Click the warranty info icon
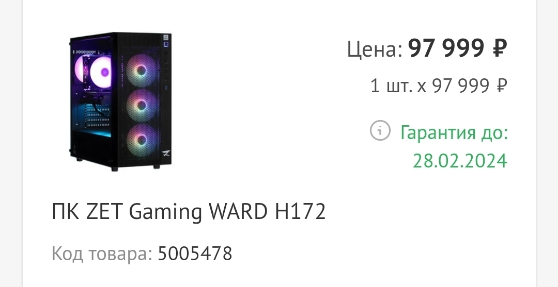 380,130
